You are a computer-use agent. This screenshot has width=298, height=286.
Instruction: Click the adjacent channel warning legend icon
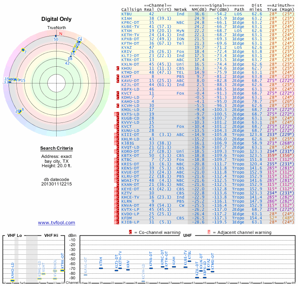point(209,232)
